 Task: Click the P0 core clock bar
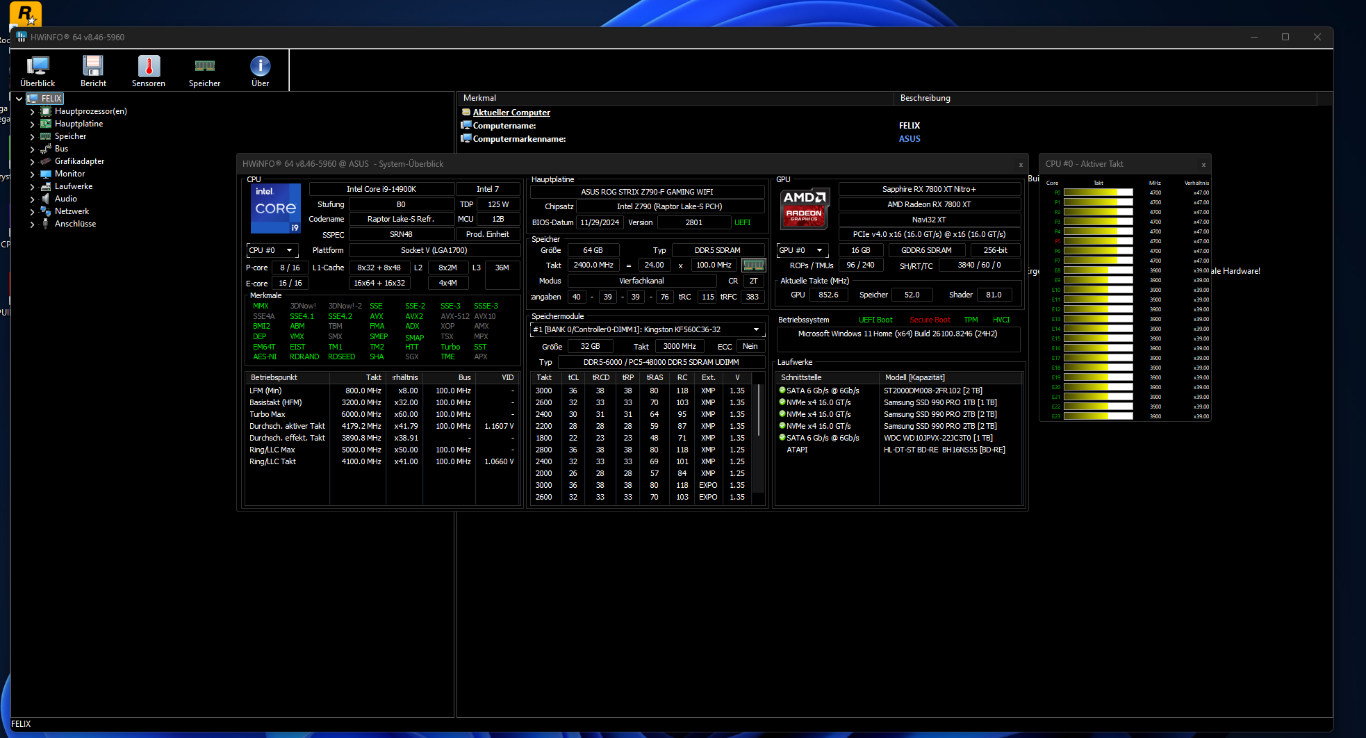1098,192
